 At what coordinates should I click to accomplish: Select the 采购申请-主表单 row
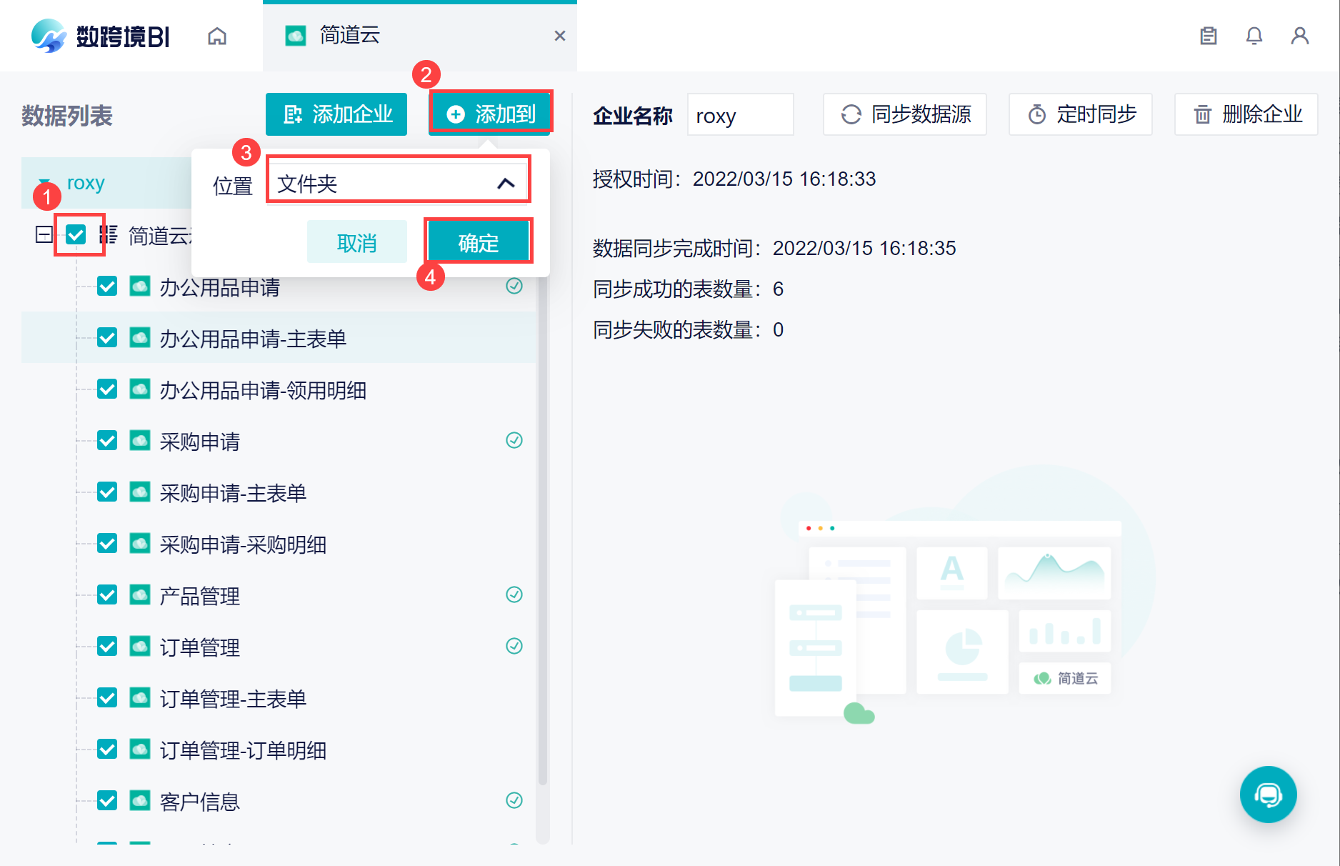(279, 493)
